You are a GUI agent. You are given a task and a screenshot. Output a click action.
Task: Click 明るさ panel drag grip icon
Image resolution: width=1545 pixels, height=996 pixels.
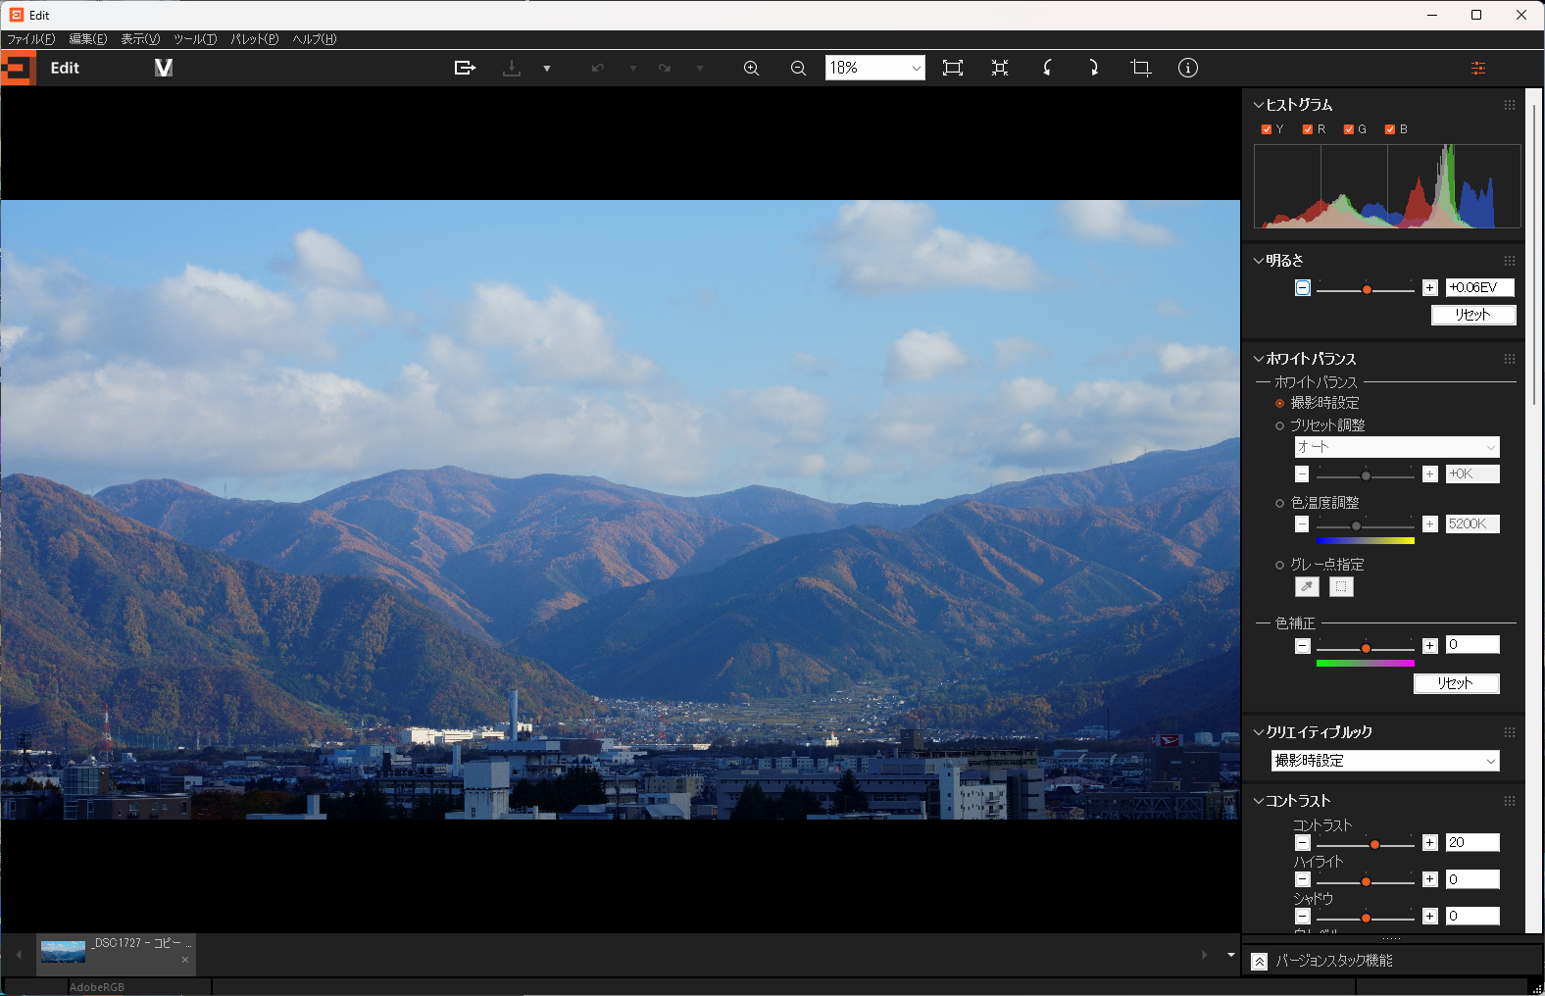click(1510, 261)
